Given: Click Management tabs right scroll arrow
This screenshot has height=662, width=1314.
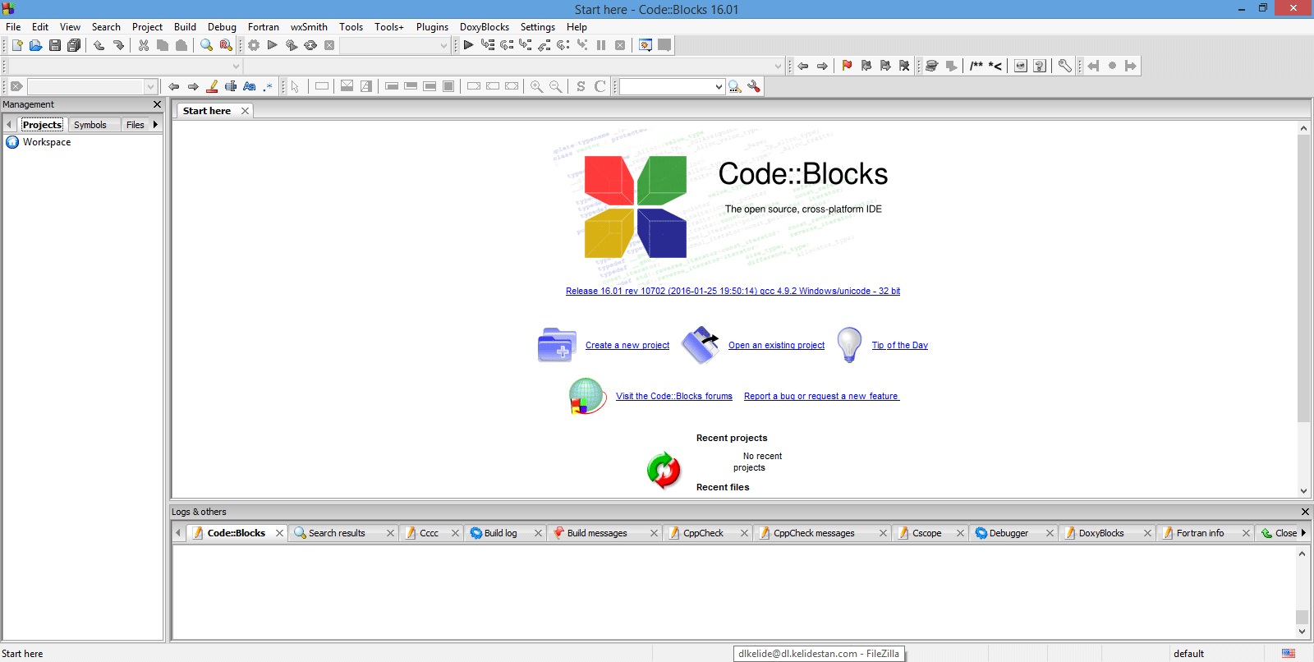Looking at the screenshot, I should coord(155,125).
